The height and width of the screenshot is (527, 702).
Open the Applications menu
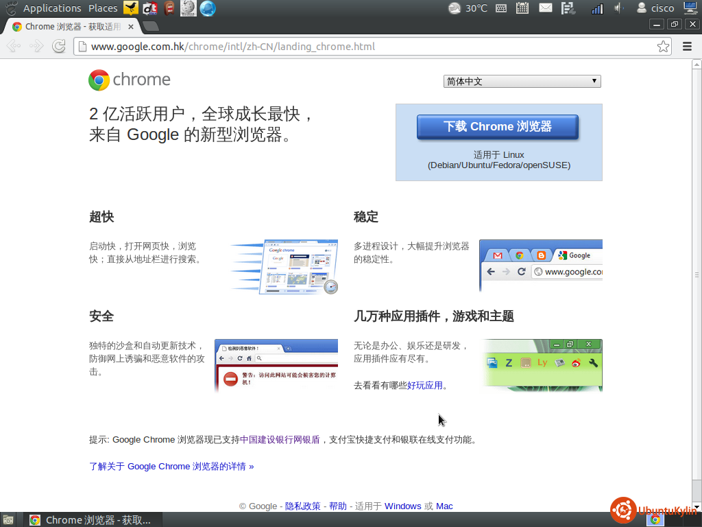[52, 8]
